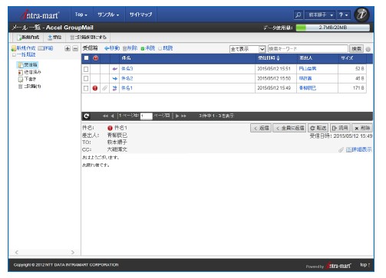Click 流用 reuse button
This screenshot has width=386, height=278.
340,128
